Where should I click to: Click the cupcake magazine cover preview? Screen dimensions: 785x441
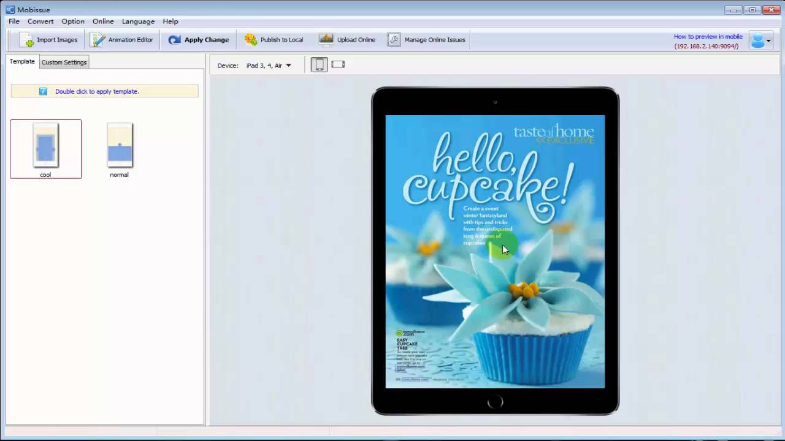click(x=495, y=251)
